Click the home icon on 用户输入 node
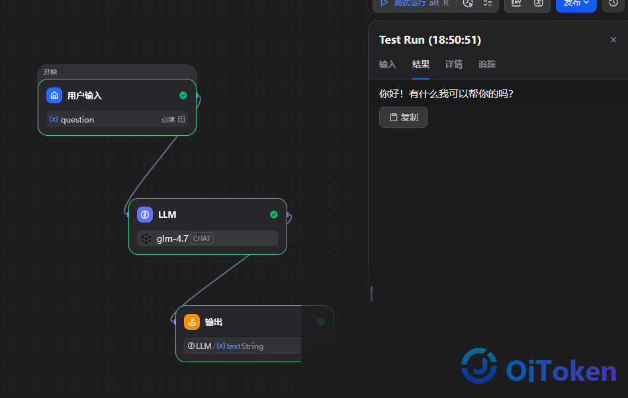 tap(54, 95)
